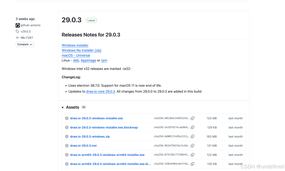This screenshot has width=285, height=171.
Task: Click hash text sha256:873f28c7715054f…
Action: [172, 155]
